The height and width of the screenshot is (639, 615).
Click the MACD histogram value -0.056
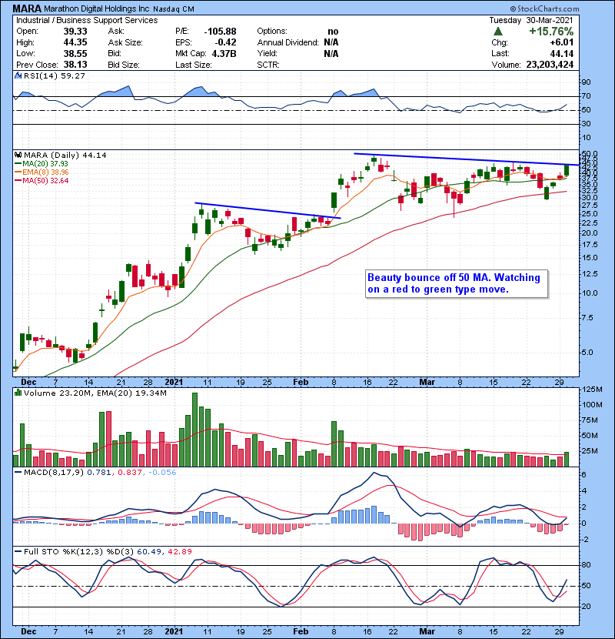162,473
